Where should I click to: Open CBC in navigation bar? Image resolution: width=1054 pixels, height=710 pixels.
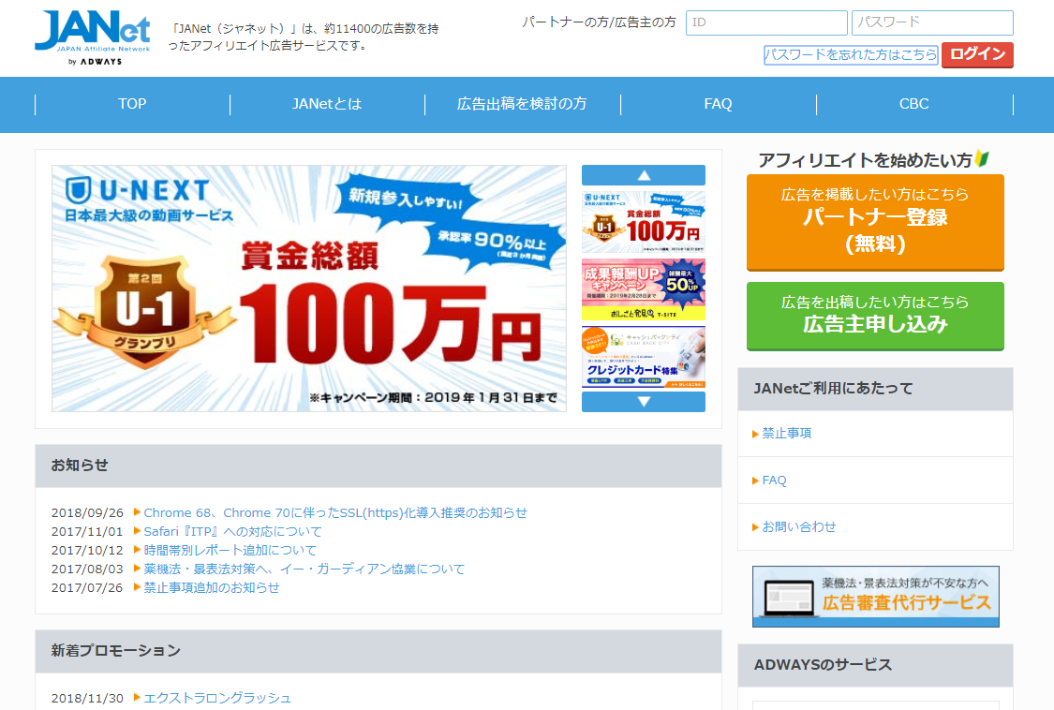pos(913,104)
